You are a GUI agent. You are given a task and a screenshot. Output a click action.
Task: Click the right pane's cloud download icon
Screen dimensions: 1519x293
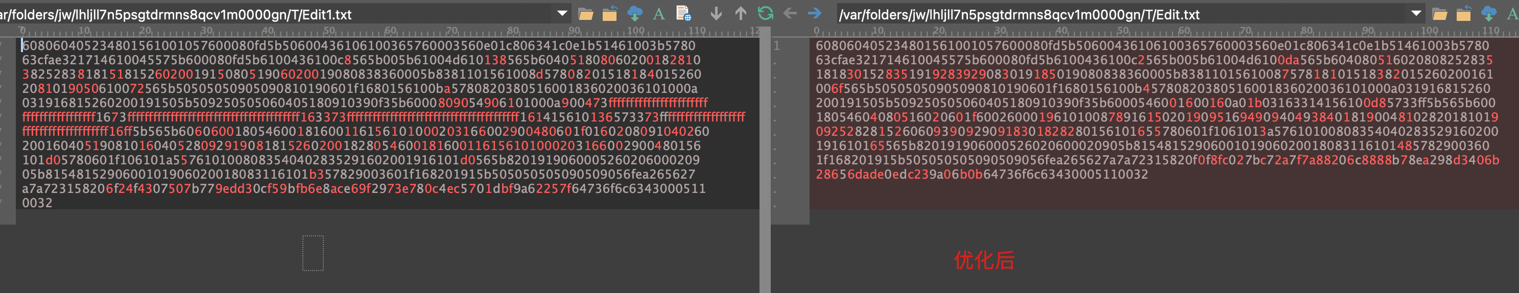(x=1488, y=14)
